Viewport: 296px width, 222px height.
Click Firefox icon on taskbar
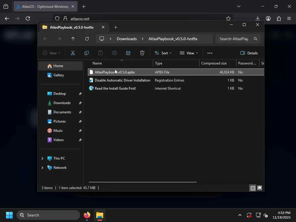click(87, 215)
